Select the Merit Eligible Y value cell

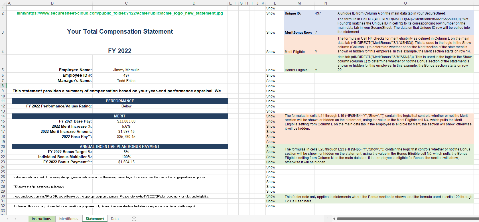(316, 52)
